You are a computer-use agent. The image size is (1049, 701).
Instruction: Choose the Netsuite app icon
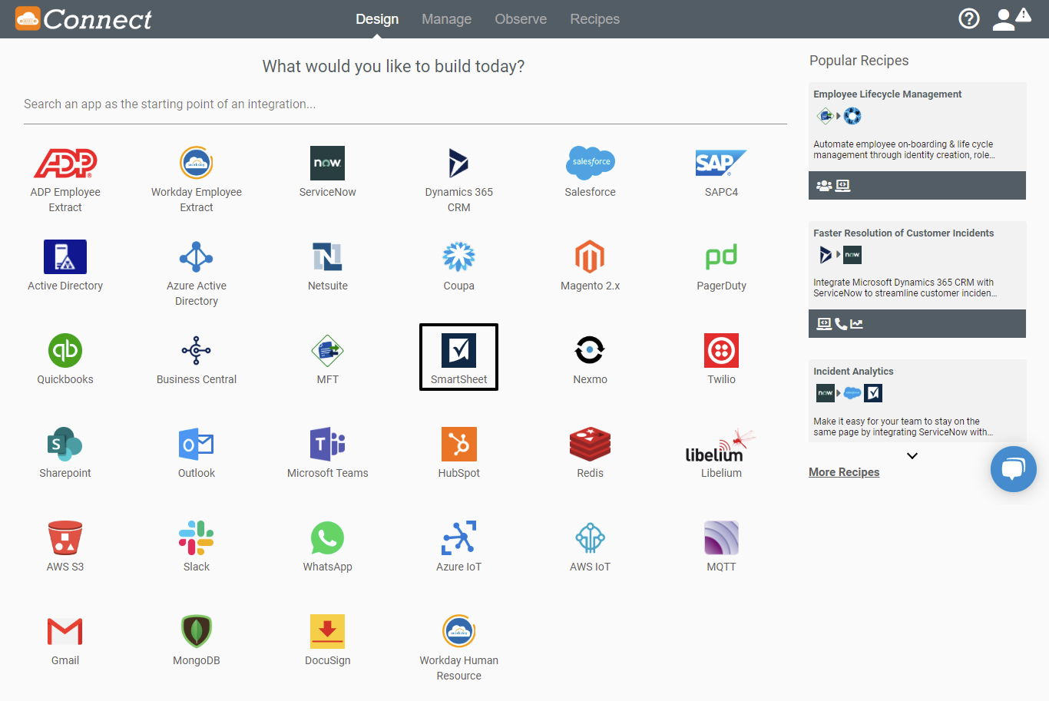coord(328,256)
